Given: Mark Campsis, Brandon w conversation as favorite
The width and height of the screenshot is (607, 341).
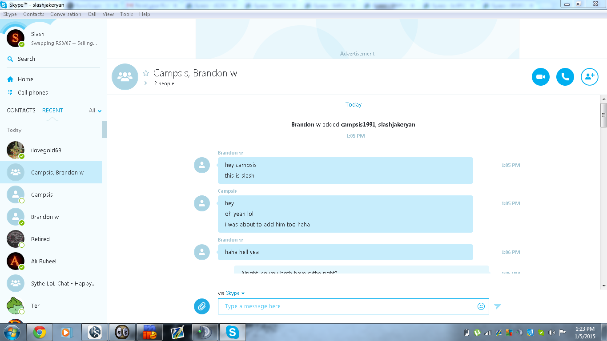Looking at the screenshot, I should pos(146,73).
